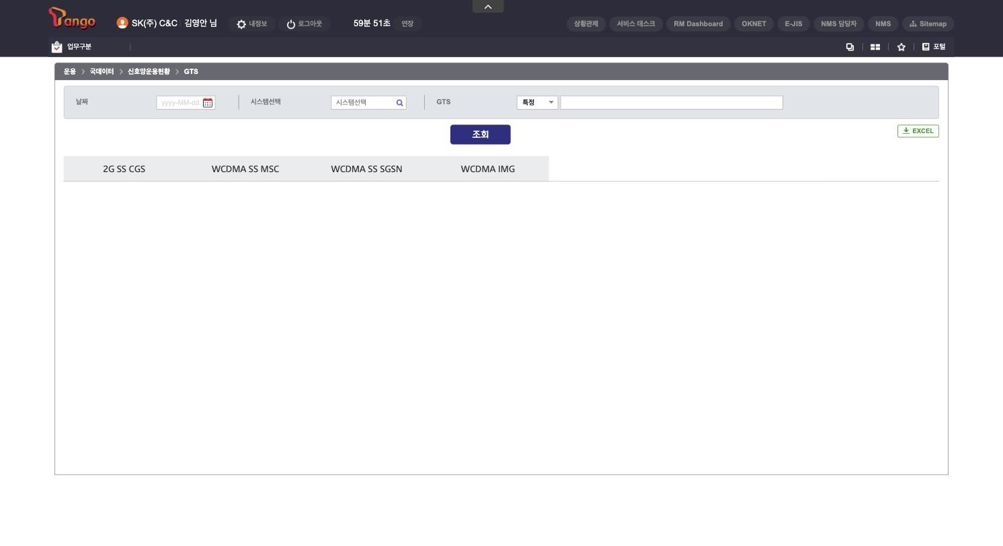The height and width of the screenshot is (546, 1003).
Task: Click the 조회 search button
Action: 480,134
